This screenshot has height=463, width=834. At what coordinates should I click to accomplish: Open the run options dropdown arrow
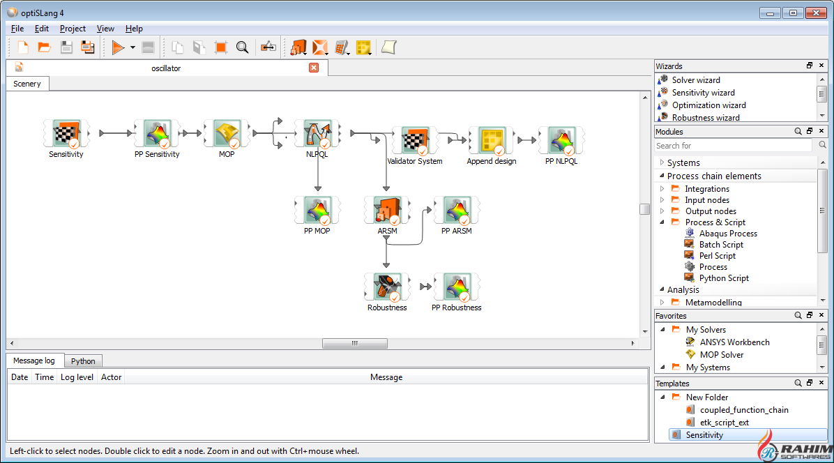coord(132,47)
